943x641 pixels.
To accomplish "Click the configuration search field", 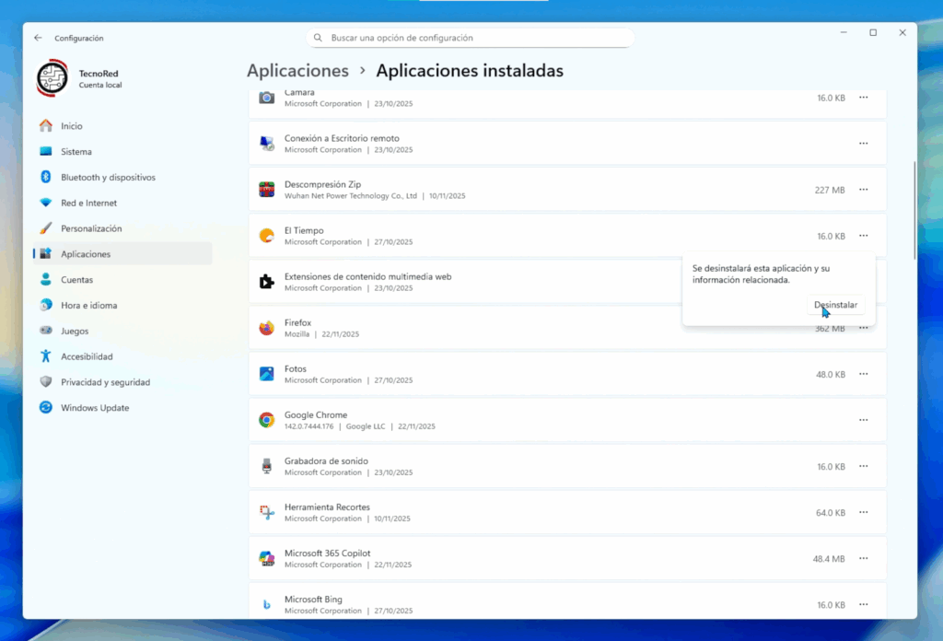I will pyautogui.click(x=471, y=37).
